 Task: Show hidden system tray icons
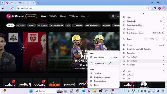pos(124,91)
